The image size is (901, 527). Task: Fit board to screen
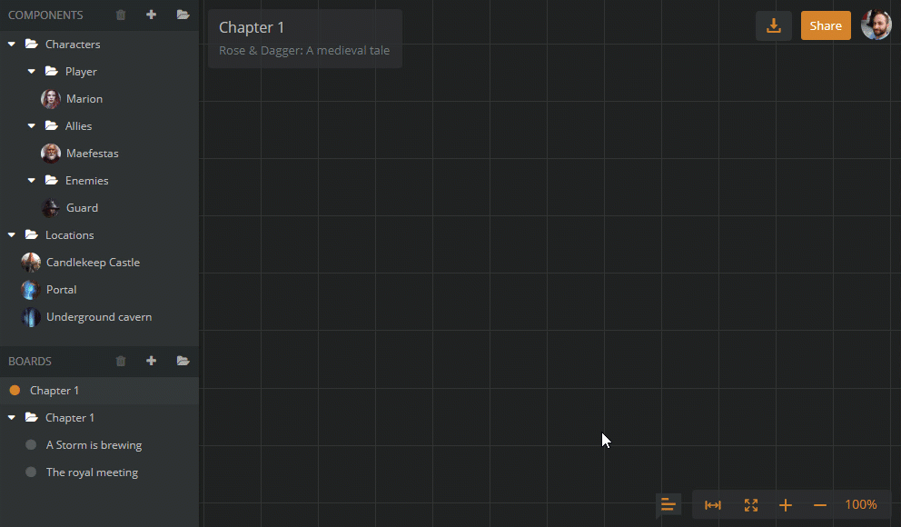click(x=750, y=504)
